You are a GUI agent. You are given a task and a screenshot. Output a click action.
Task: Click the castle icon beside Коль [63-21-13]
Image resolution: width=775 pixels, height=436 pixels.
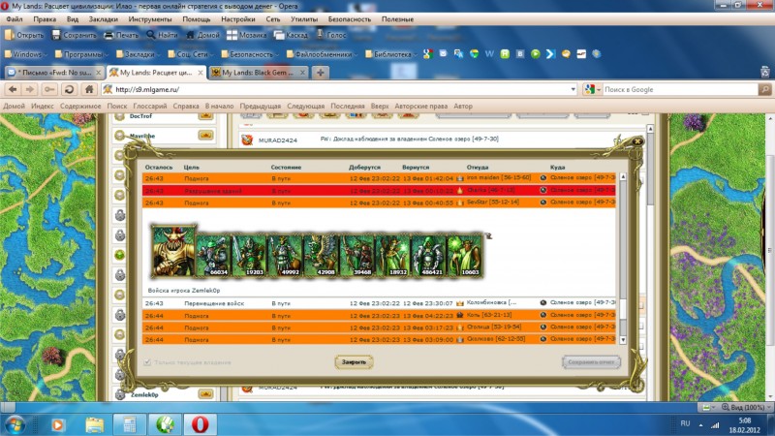(459, 315)
